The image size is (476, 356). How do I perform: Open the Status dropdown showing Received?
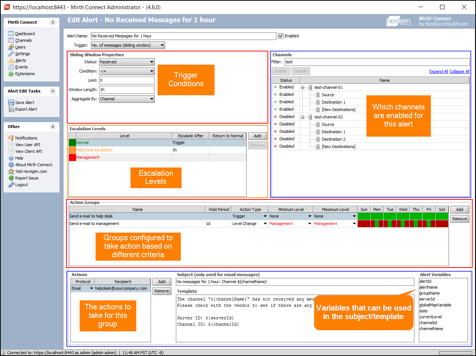(x=127, y=62)
